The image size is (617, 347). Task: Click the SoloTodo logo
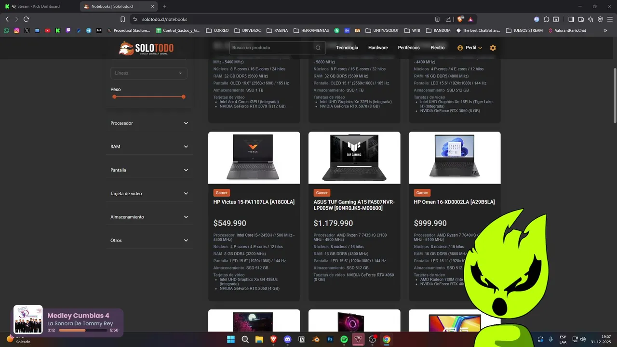[x=146, y=48]
